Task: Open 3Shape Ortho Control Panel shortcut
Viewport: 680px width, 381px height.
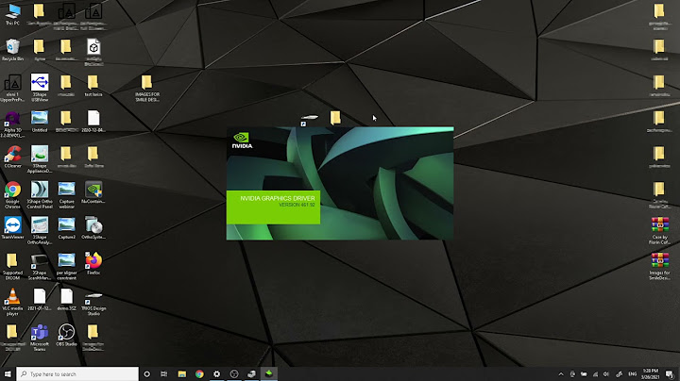Action: point(40,195)
